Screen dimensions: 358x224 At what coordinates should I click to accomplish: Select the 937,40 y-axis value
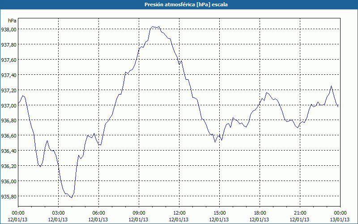pos(9,75)
